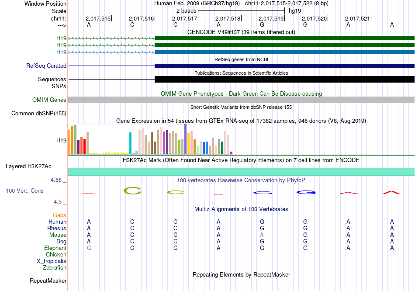The width and height of the screenshot is (415, 291).
Task: Open the dark navy RefSeq exon bar
Action: coord(284,66)
